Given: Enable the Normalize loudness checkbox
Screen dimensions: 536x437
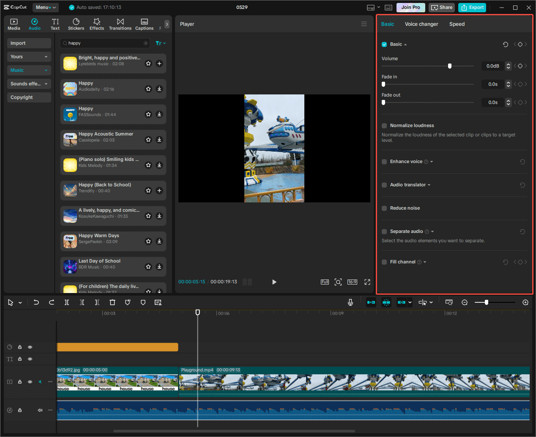Looking at the screenshot, I should (384, 125).
